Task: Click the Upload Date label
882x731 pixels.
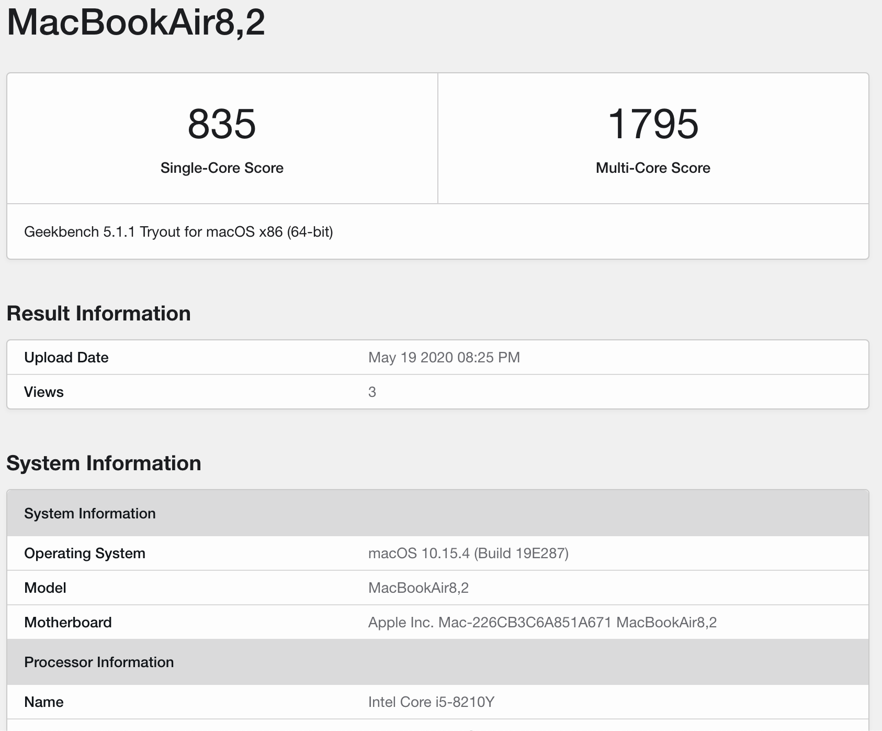Action: [66, 357]
